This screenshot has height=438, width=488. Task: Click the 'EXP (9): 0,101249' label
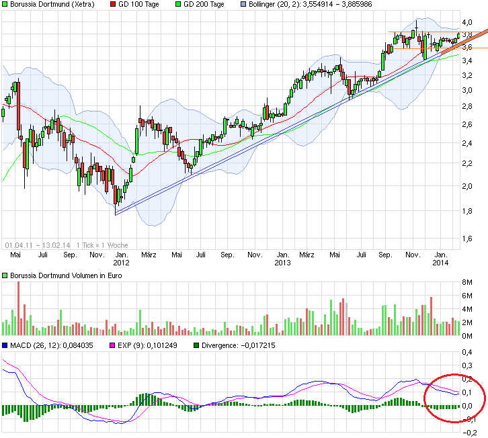tap(147, 345)
